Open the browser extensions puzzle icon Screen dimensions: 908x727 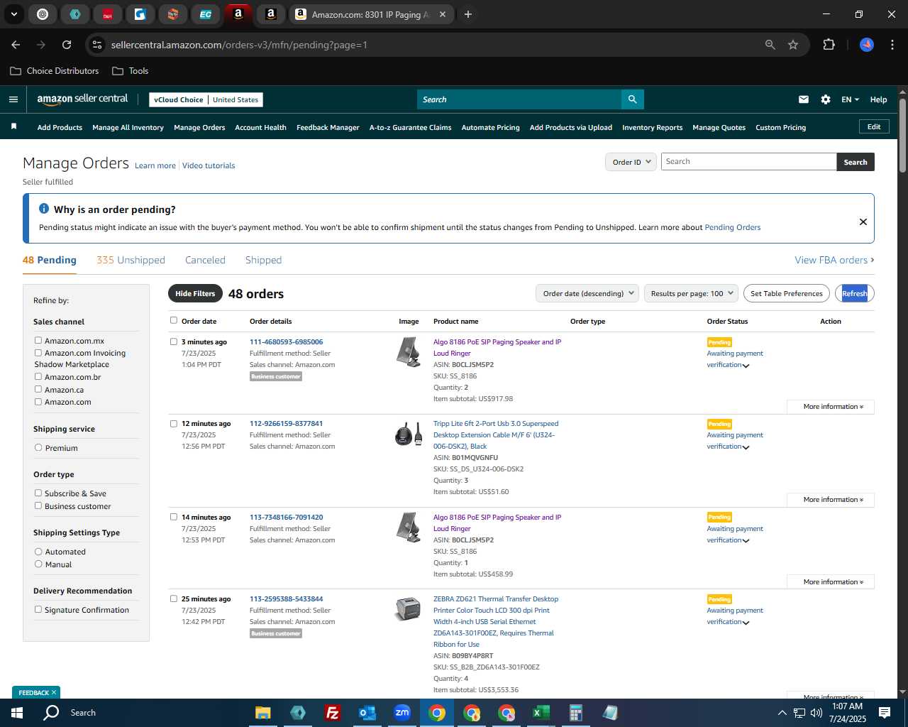click(x=829, y=45)
